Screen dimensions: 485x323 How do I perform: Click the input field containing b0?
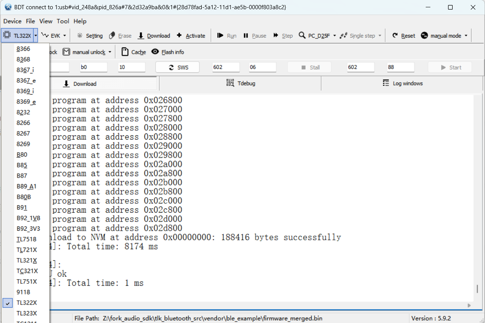[x=94, y=67]
